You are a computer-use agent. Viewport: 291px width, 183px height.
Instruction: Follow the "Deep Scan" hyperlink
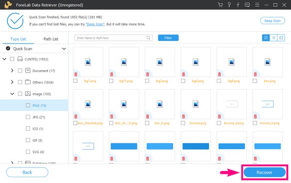coord(95,24)
